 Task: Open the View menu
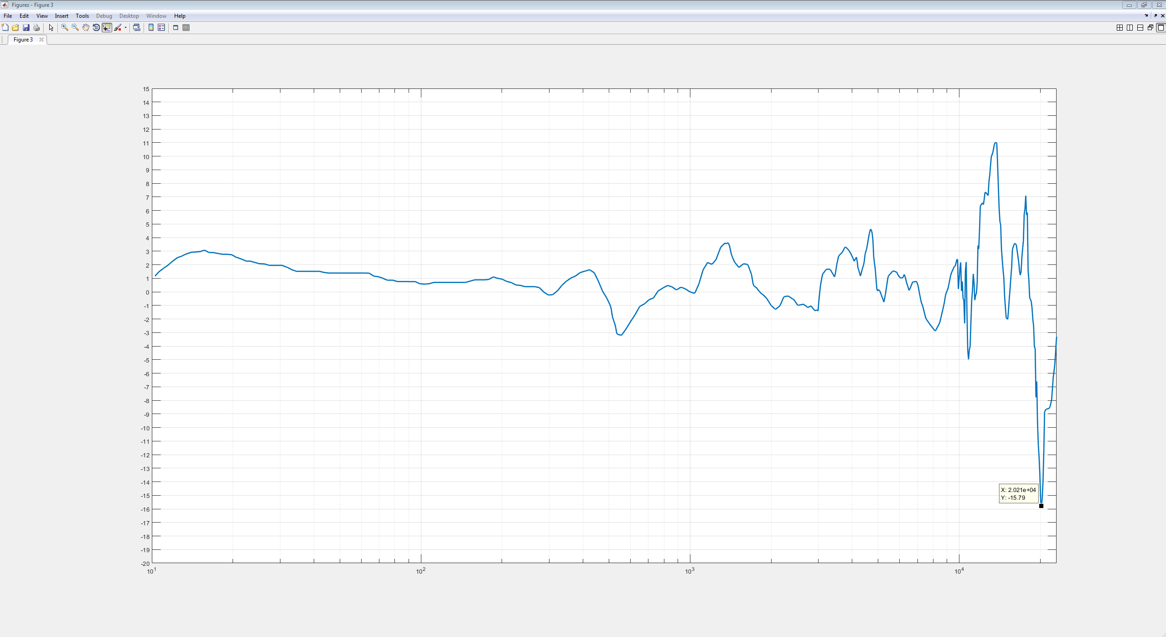[42, 16]
